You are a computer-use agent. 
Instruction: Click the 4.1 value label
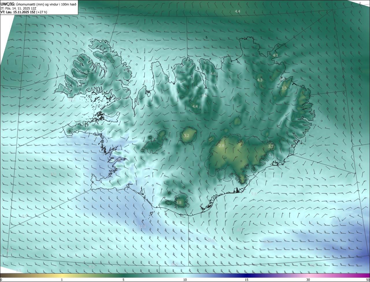(275, 55)
